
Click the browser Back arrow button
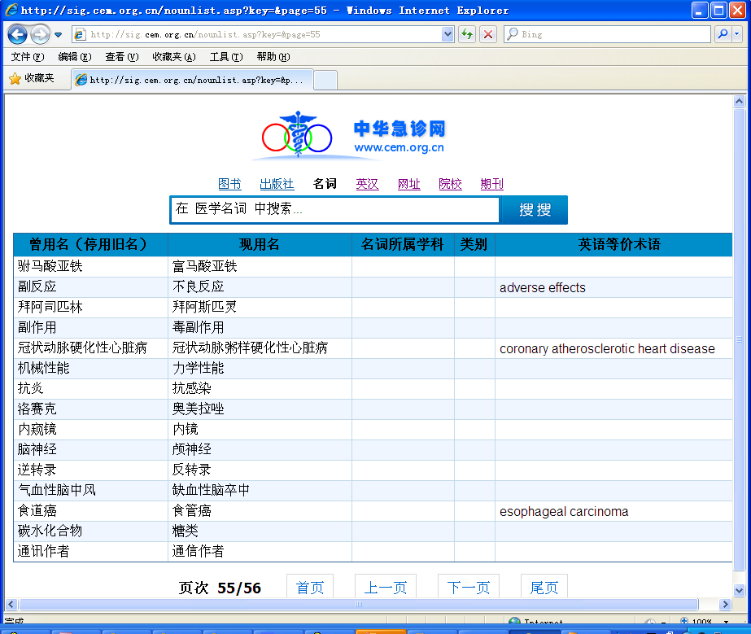17,34
